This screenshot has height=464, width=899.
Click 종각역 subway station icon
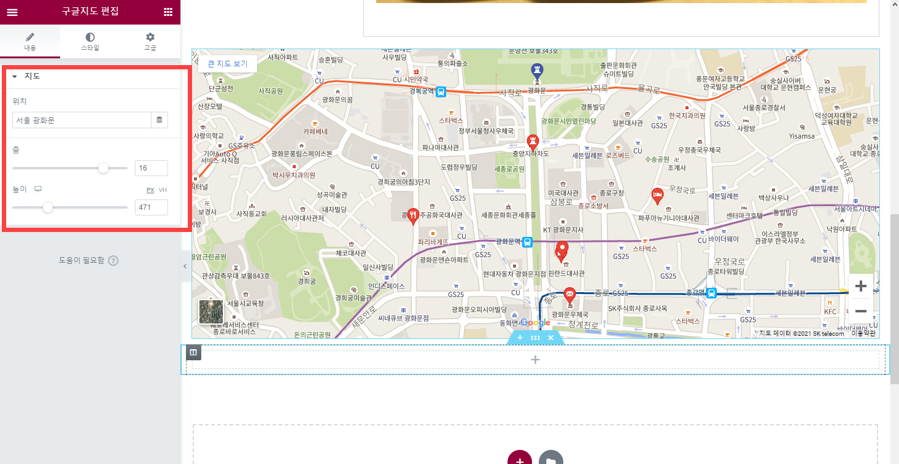(x=711, y=293)
